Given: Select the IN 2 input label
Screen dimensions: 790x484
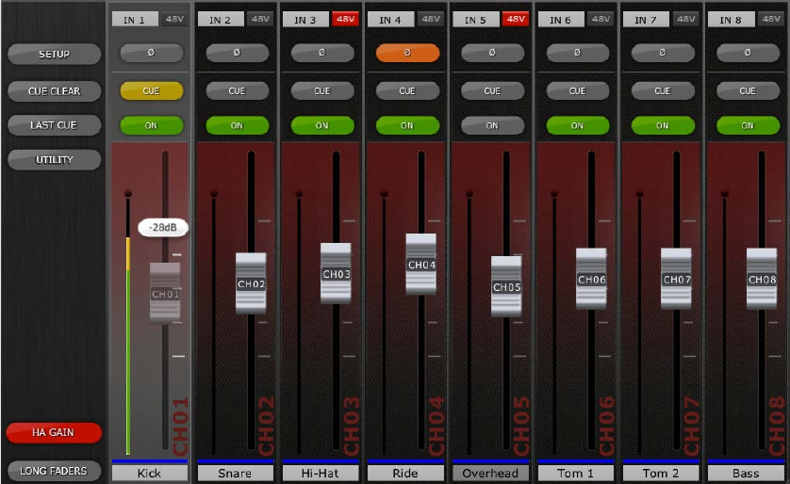Looking at the screenshot, I should [221, 20].
